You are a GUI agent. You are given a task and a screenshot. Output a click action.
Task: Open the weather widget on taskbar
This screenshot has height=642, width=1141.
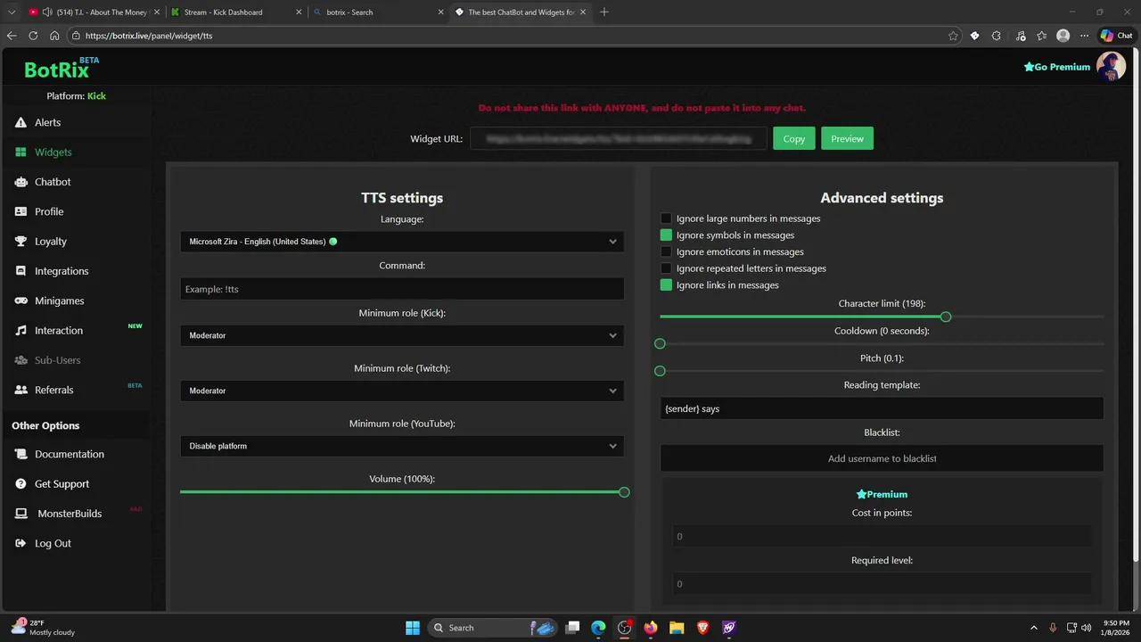(x=43, y=628)
